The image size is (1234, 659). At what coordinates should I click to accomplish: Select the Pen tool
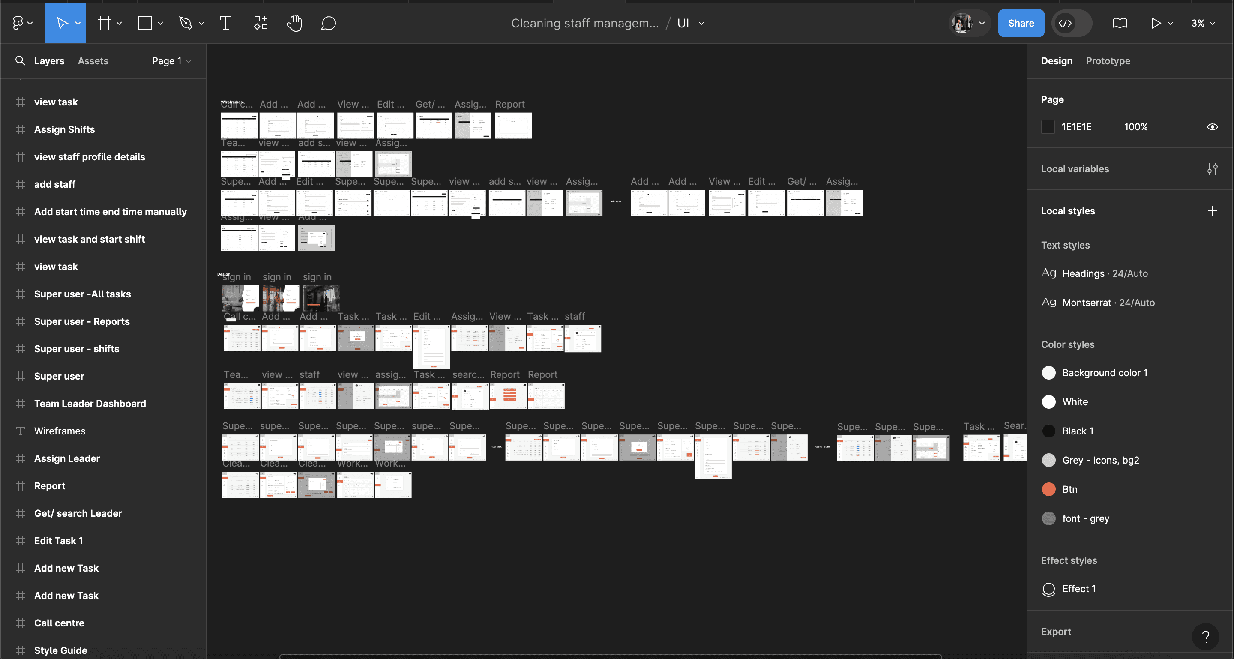click(x=186, y=23)
